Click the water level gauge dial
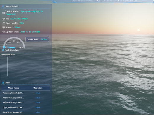 pos(14,43)
